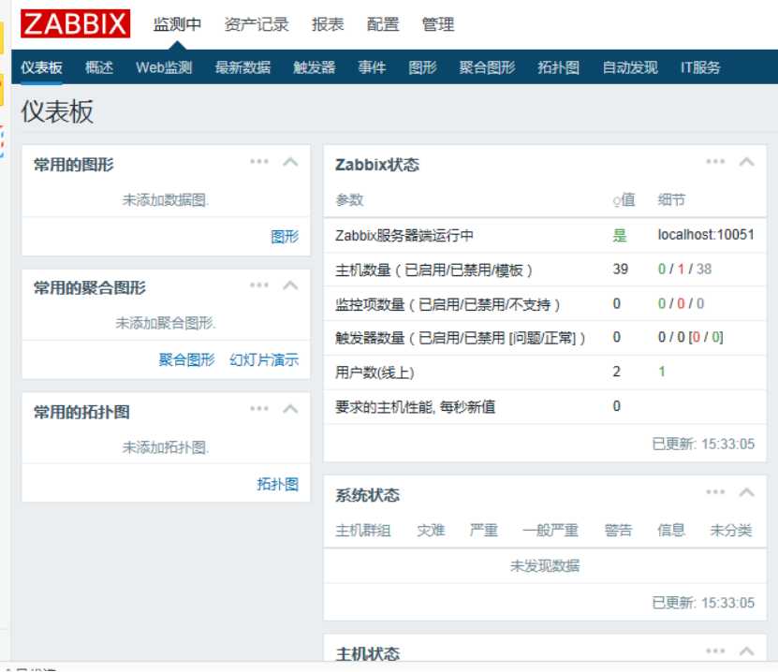This screenshot has width=778, height=672.
Task: Follow the 图形 link in 常用的图形 widget
Action: tap(285, 237)
